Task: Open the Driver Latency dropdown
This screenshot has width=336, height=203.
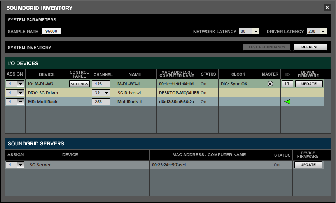Action: click(324, 32)
